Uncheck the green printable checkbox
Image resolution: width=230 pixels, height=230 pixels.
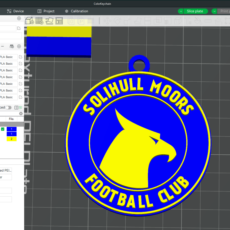[3, 129]
